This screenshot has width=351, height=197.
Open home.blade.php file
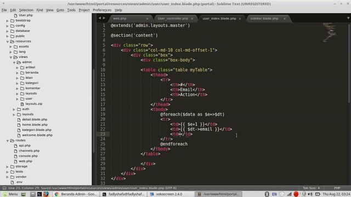[35, 125]
